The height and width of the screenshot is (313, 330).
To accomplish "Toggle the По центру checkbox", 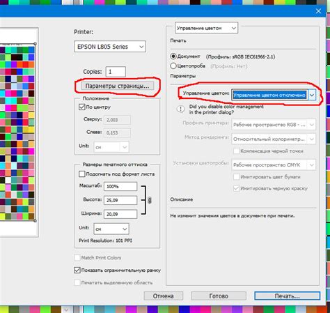I will pyautogui.click(x=81, y=107).
